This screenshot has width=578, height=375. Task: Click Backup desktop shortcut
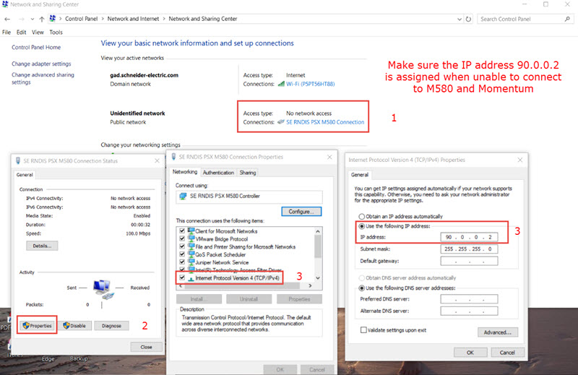(79, 359)
